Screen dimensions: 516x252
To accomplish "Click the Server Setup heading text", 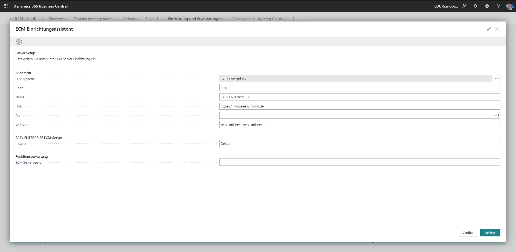I will click(25, 53).
